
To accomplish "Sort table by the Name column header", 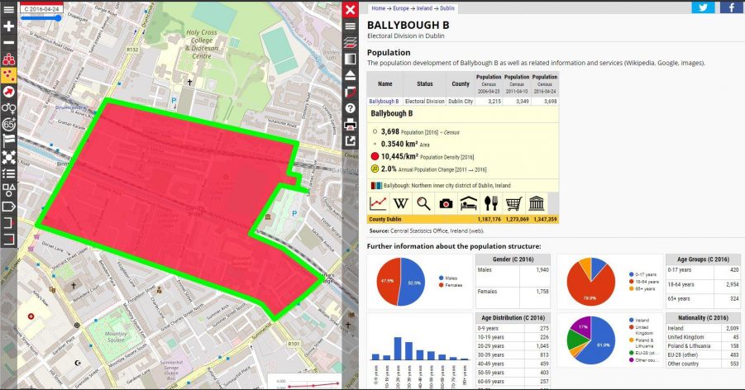I will (x=384, y=84).
